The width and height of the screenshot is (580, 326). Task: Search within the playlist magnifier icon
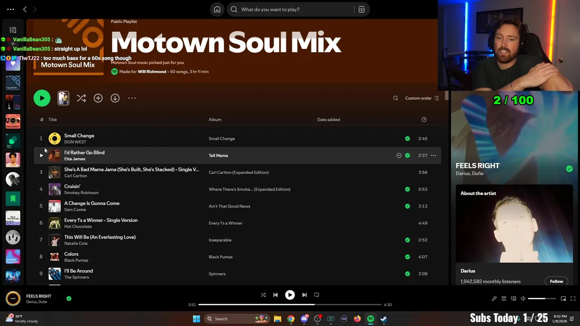(396, 98)
